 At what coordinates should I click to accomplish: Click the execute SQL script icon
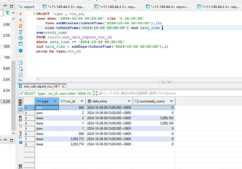21,26
